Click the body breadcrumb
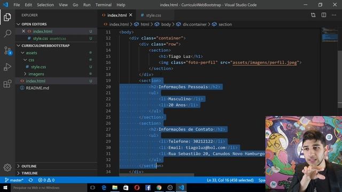The height and width of the screenshot is (192, 342). click(x=166, y=25)
